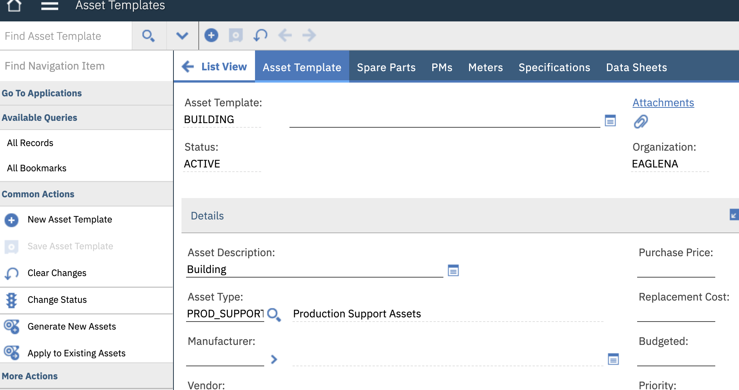
Task: Open Asset Description long description icon
Action: click(453, 271)
